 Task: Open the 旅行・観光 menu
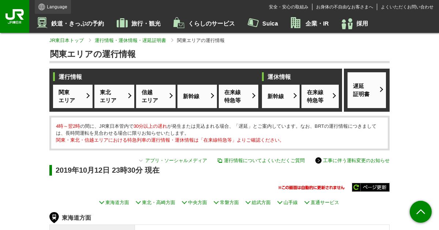point(139,23)
